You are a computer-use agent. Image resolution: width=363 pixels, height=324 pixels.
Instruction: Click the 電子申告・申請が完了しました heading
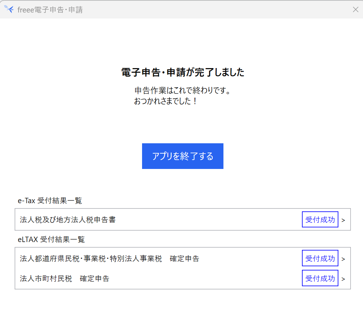click(183, 72)
